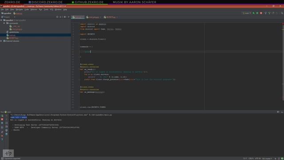Image resolution: width=284 pixels, height=160 pixels.
Task: Switch to the SECRETS.py editor tab
Action: (x=110, y=17)
